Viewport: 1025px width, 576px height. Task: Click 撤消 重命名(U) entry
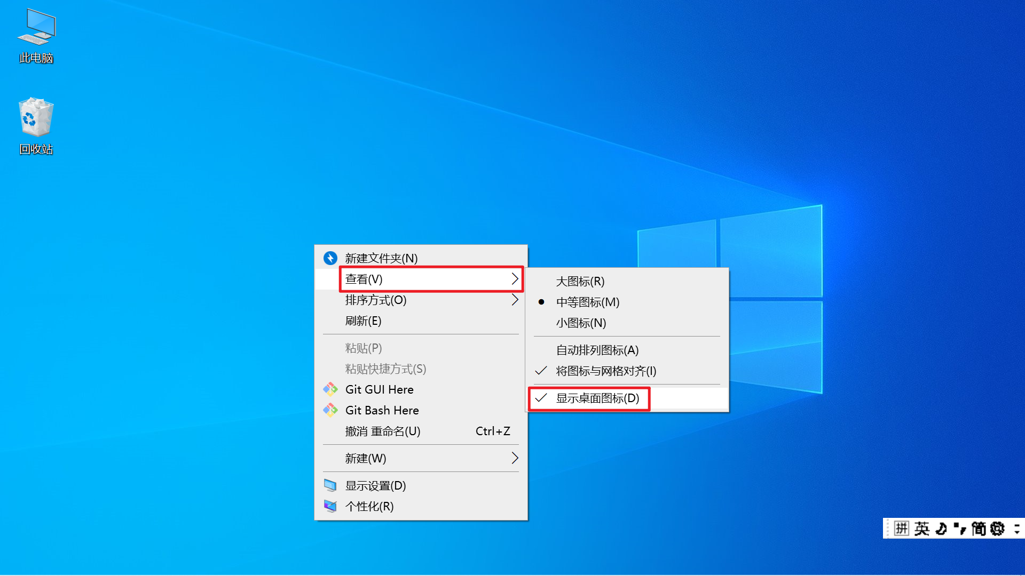click(421, 431)
